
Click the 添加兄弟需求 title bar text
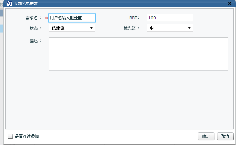point(26,3)
